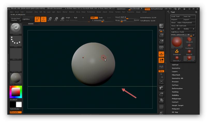207x122 pixels.
Task: Expand the Geometry HD section
Action: (178, 78)
